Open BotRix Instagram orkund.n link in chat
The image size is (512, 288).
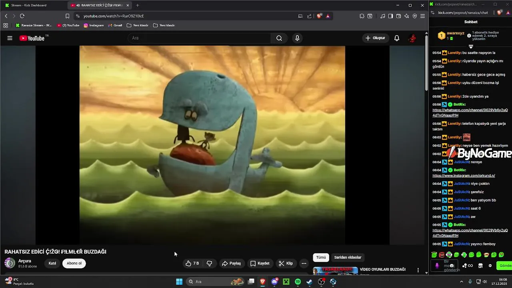(464, 176)
